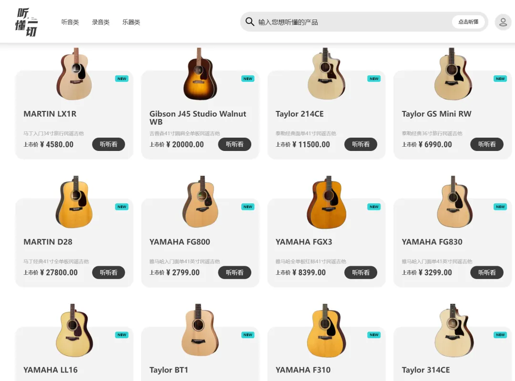Click the magnifier search icon

(249, 21)
